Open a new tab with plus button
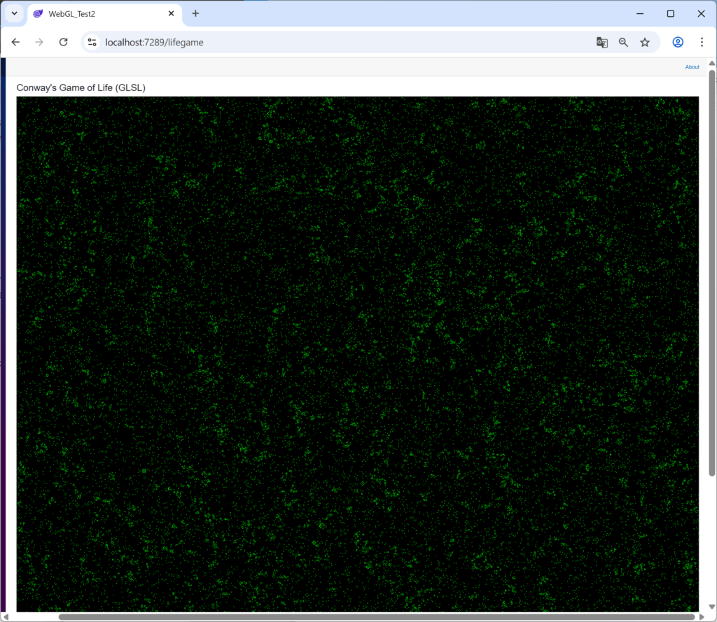 point(195,13)
